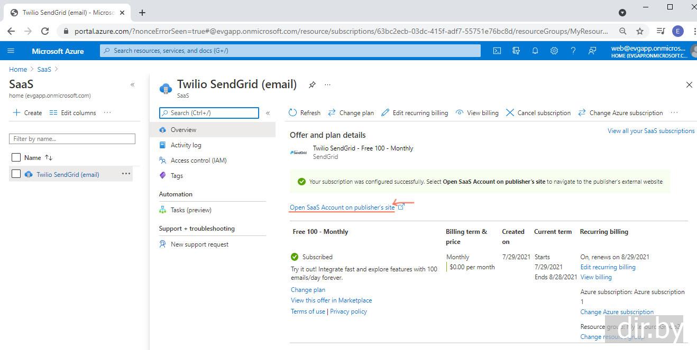Open Cloud Shell from the top bar
This screenshot has width=697, height=350.
(497, 51)
